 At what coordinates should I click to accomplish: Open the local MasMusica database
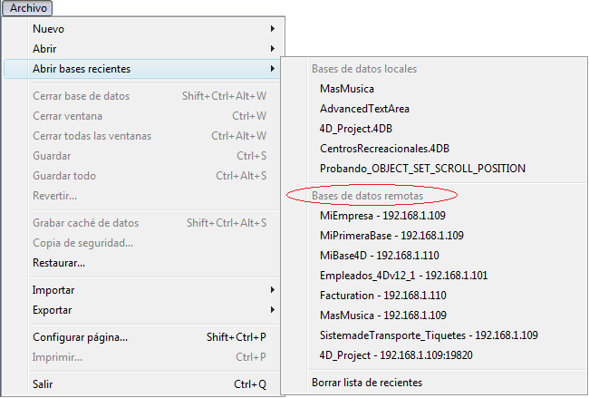(347, 89)
